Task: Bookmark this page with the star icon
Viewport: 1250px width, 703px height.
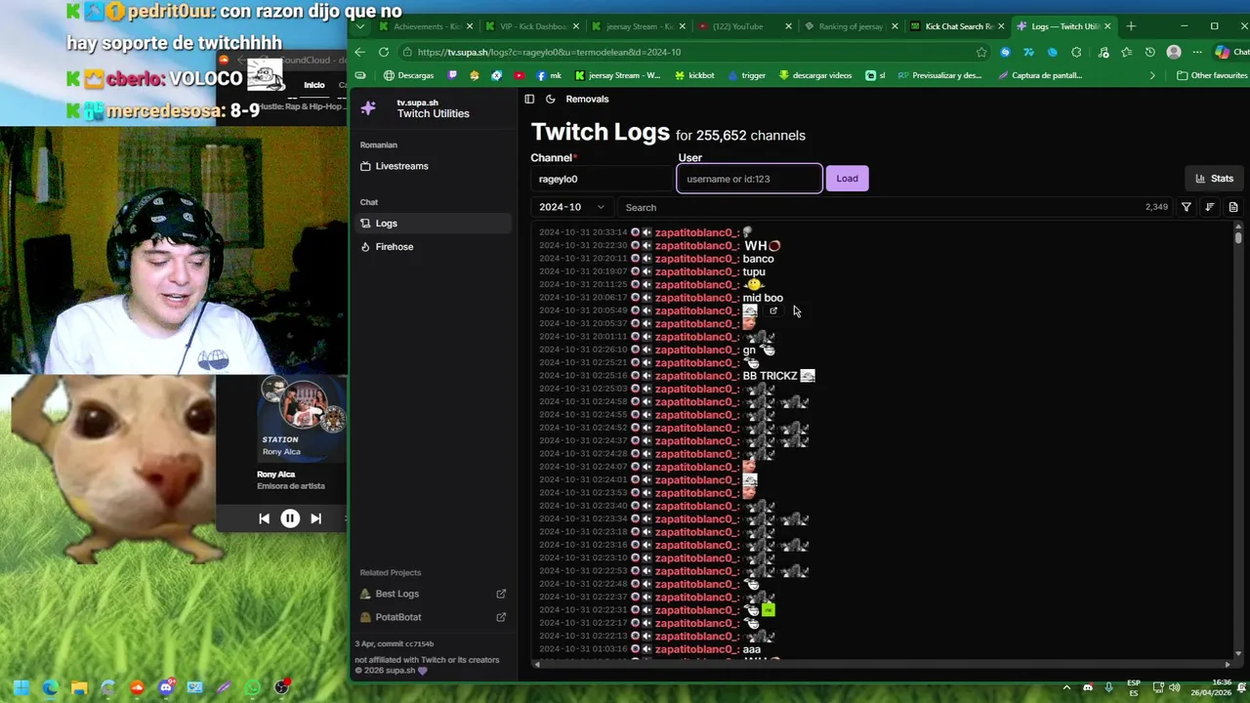Action: coord(981,52)
